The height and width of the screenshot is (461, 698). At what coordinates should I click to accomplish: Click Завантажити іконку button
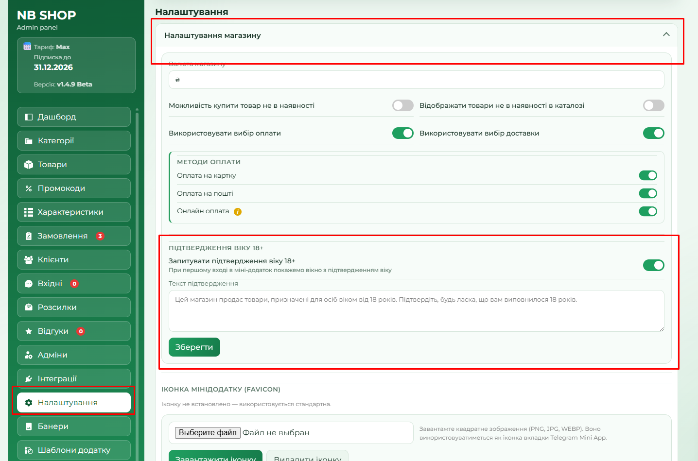pyautogui.click(x=215, y=457)
